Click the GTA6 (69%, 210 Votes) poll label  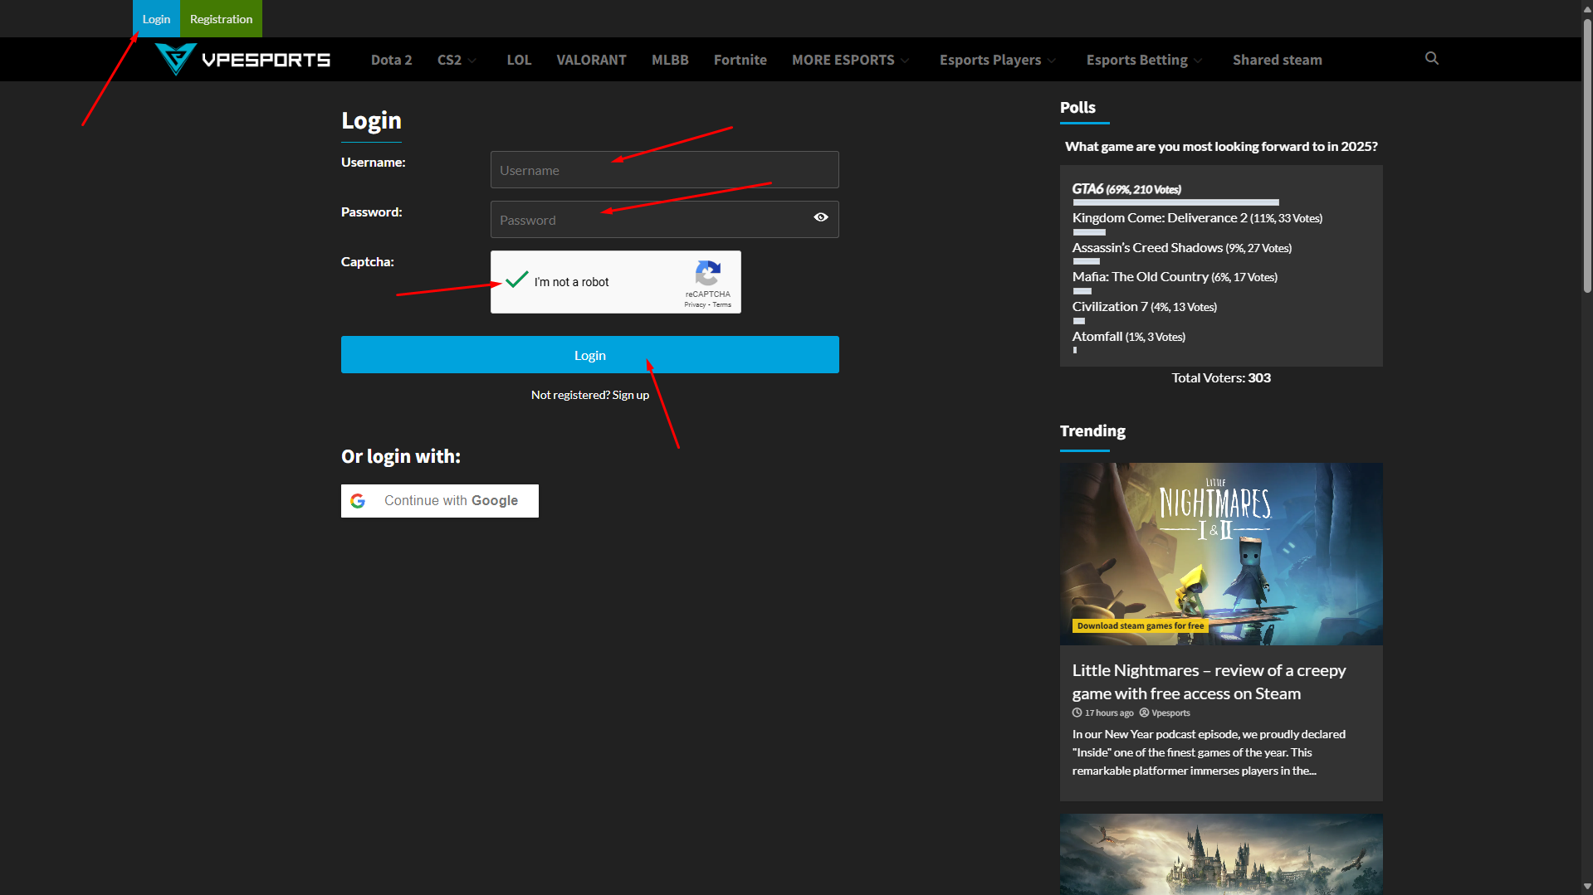point(1126,189)
